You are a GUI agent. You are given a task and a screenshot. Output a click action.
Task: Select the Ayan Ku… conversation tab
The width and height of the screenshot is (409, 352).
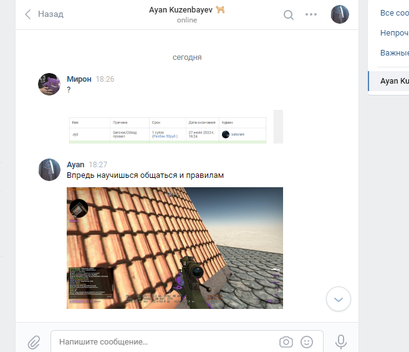[x=394, y=81]
